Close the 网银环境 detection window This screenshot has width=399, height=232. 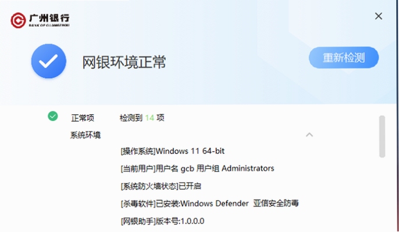click(x=379, y=16)
